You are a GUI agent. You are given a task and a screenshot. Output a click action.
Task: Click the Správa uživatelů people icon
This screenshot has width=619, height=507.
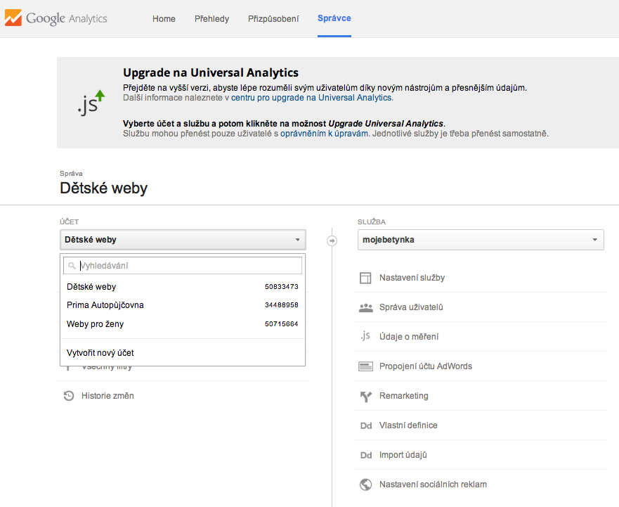click(366, 307)
